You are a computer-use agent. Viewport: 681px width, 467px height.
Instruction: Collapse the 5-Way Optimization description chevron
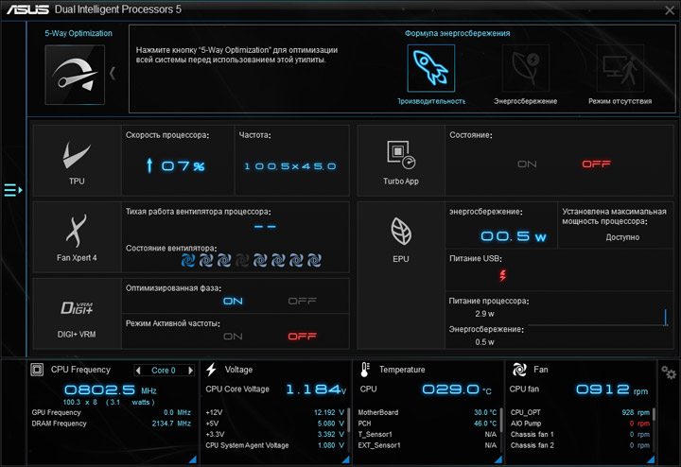click(x=112, y=74)
